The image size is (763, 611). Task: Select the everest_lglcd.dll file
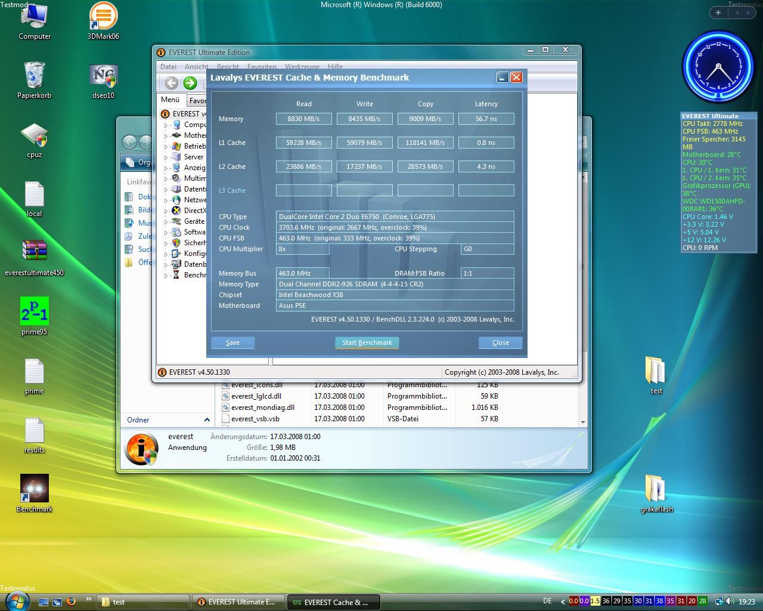coord(360,396)
